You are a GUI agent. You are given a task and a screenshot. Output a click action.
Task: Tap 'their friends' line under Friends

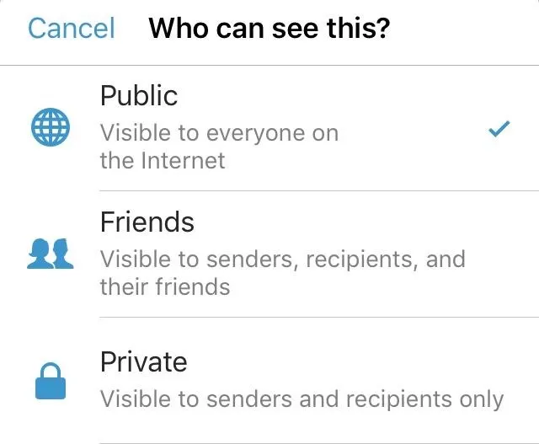pos(165,287)
